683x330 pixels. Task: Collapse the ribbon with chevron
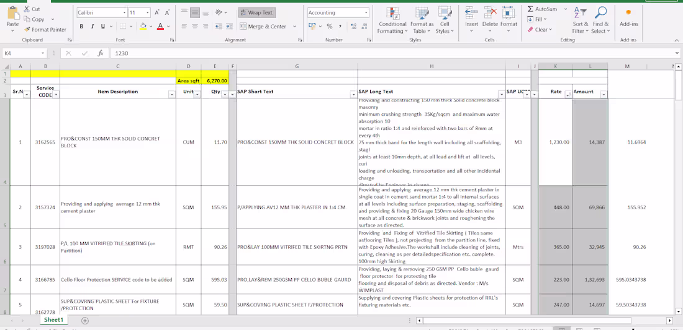(676, 40)
